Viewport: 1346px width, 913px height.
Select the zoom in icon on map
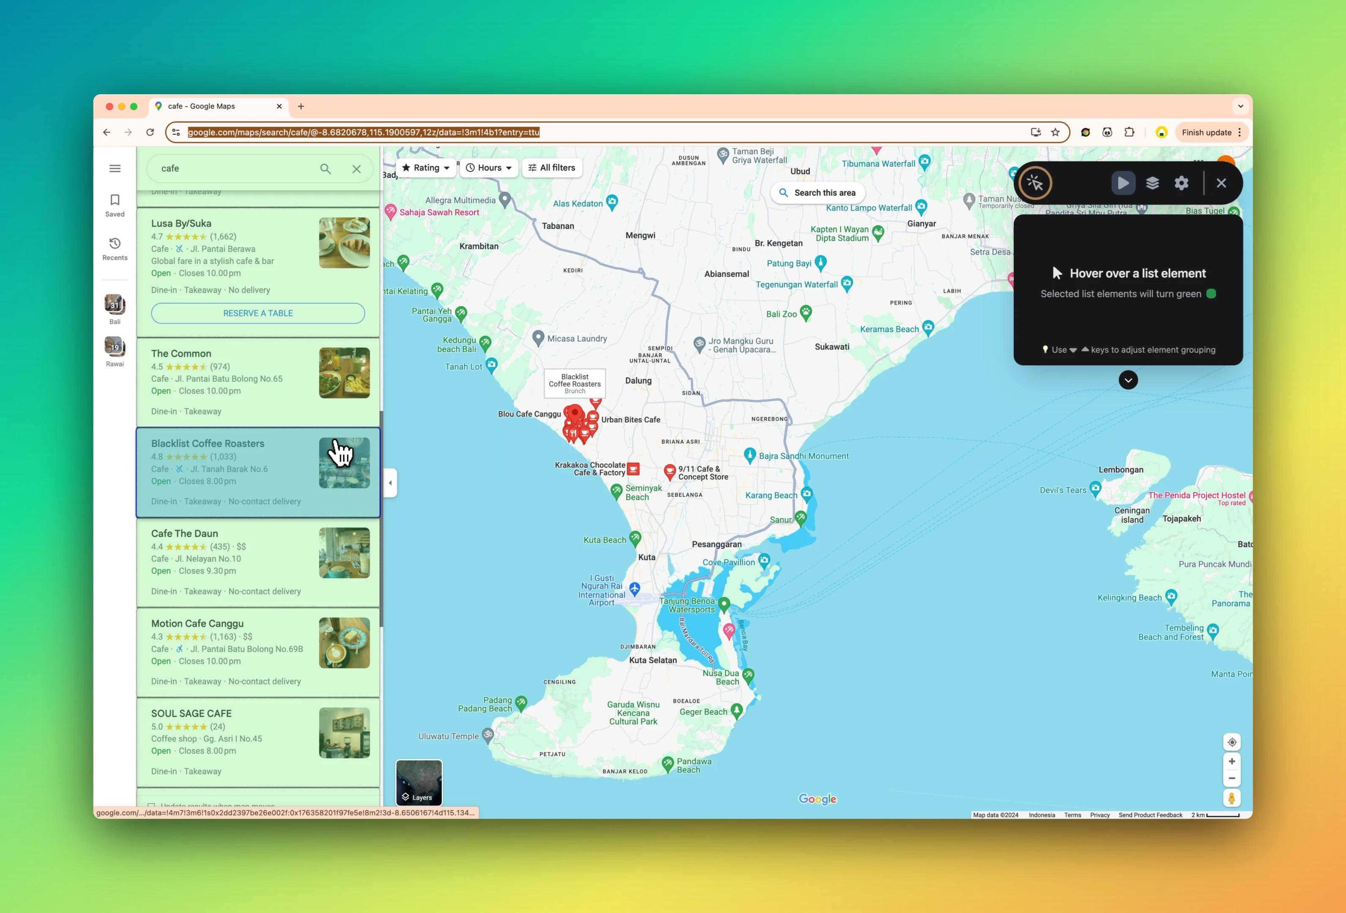pos(1231,761)
